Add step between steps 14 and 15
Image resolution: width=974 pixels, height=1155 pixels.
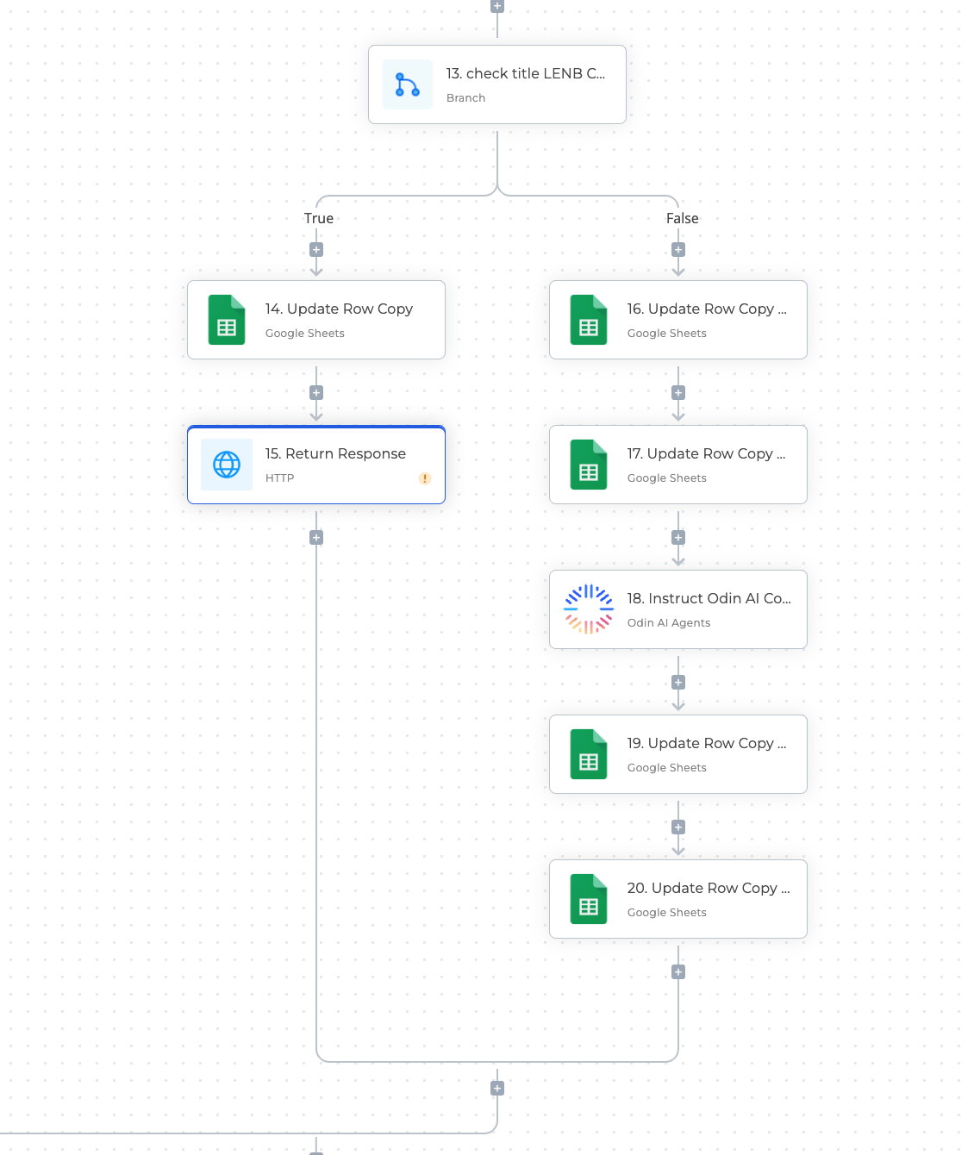click(316, 393)
